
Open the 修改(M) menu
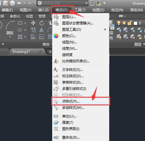[x=137, y=10]
